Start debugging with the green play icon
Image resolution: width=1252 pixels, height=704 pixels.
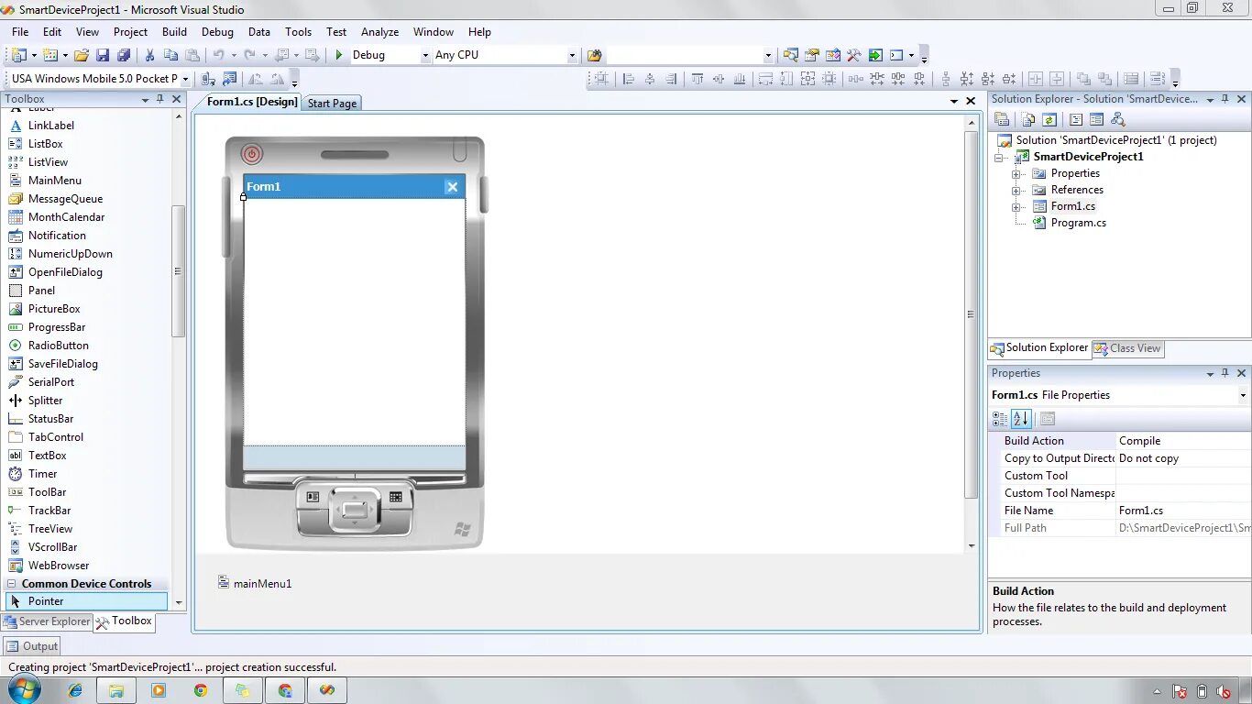(339, 55)
